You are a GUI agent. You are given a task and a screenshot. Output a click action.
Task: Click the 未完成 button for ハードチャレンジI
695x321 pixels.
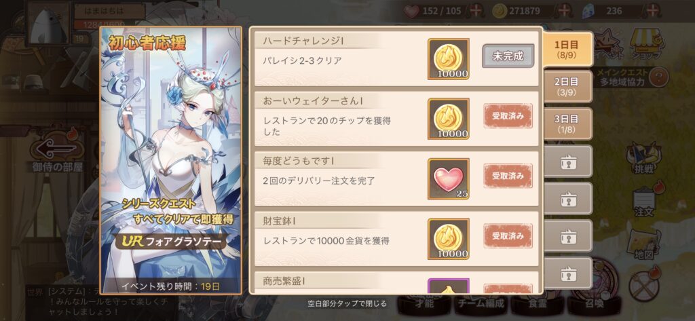tap(508, 56)
